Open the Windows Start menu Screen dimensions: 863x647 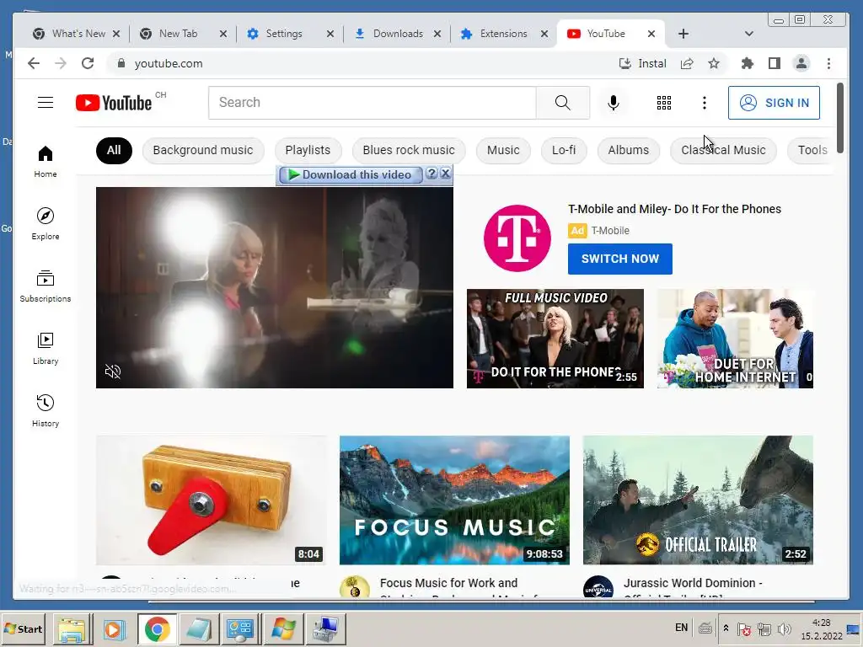point(23,628)
